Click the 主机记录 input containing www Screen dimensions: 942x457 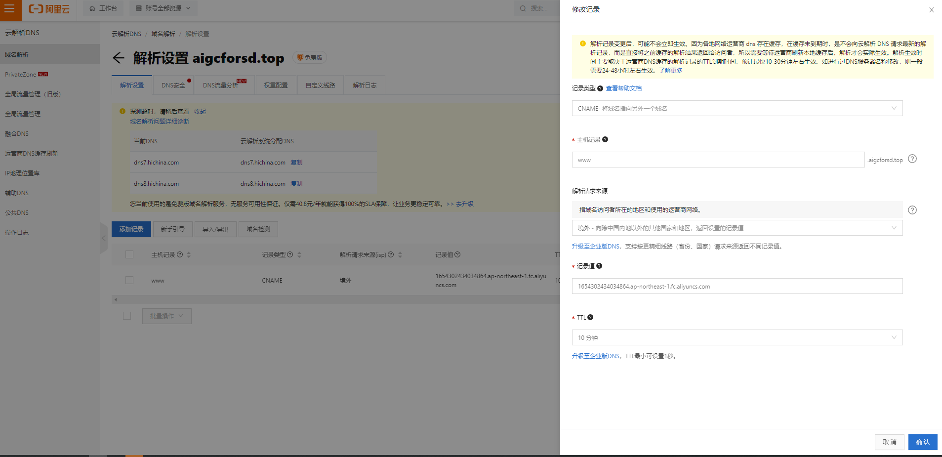click(718, 160)
